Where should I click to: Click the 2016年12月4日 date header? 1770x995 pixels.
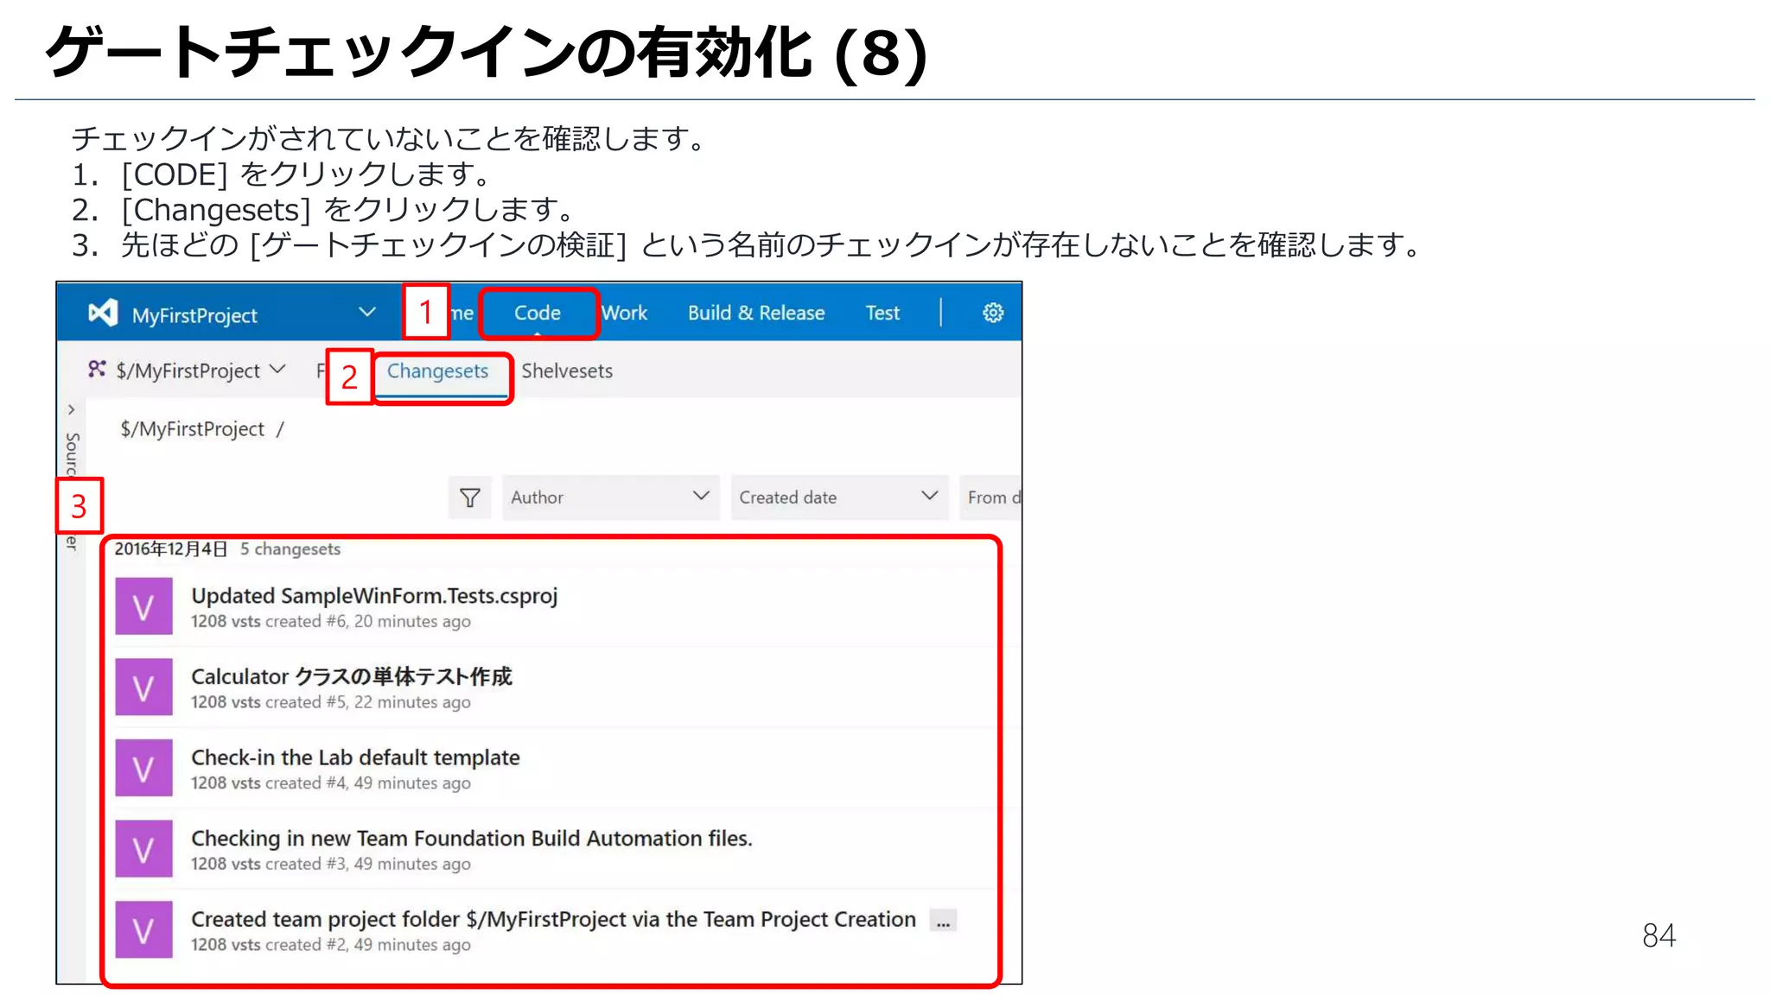coord(171,549)
